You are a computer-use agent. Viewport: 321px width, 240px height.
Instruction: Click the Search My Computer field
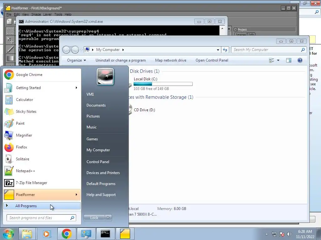point(269,50)
